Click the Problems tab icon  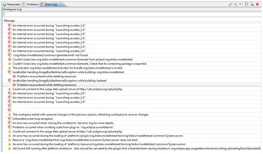tap(24, 4)
